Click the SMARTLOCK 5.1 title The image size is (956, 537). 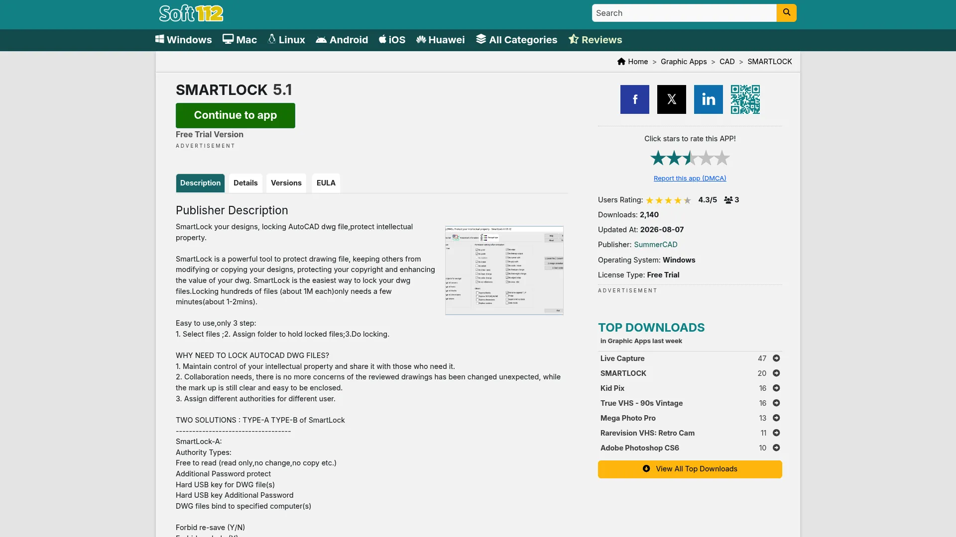234,90
